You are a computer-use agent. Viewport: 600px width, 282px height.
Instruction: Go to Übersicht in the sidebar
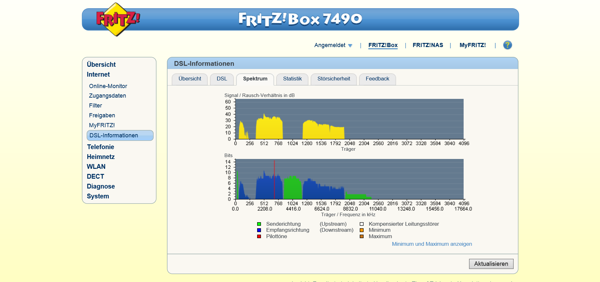101,65
